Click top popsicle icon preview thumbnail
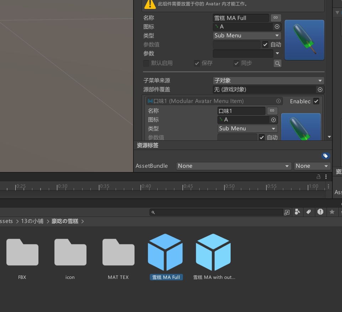Viewport: 342px width, 312px height. [x=304, y=40]
